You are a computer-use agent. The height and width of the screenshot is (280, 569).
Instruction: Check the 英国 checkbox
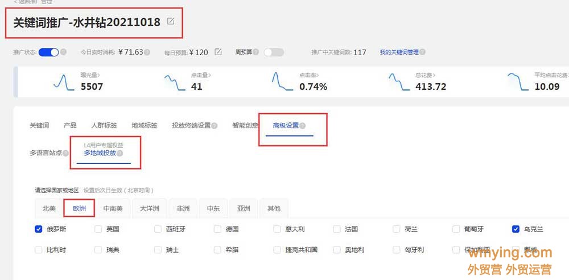click(x=98, y=229)
